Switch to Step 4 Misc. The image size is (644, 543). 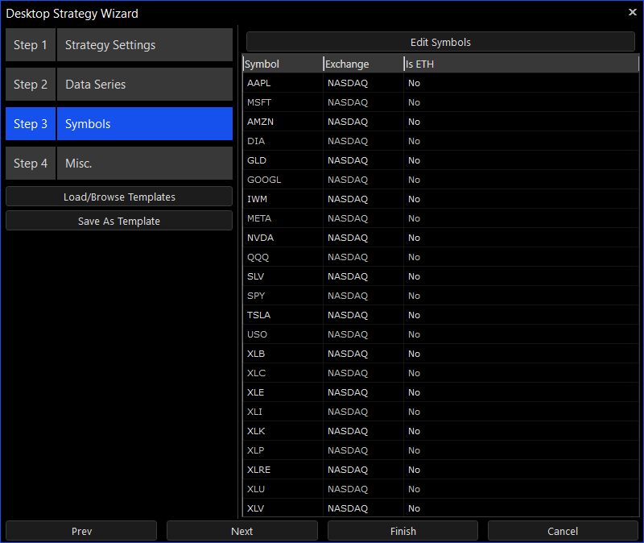[119, 164]
